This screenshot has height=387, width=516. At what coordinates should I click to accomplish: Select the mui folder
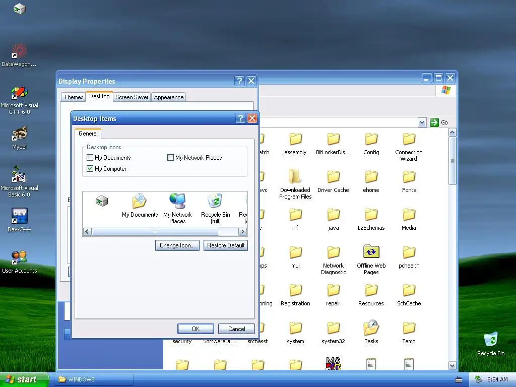pyautogui.click(x=295, y=257)
